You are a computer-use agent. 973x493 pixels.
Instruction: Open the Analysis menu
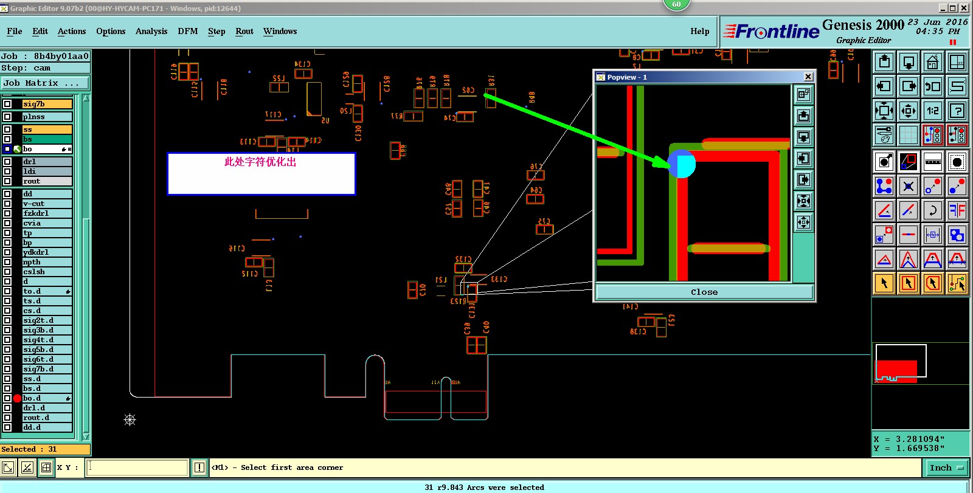[151, 31]
